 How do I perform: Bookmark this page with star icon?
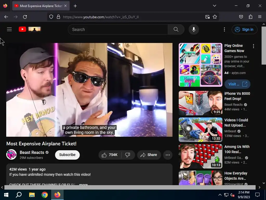coord(215,17)
